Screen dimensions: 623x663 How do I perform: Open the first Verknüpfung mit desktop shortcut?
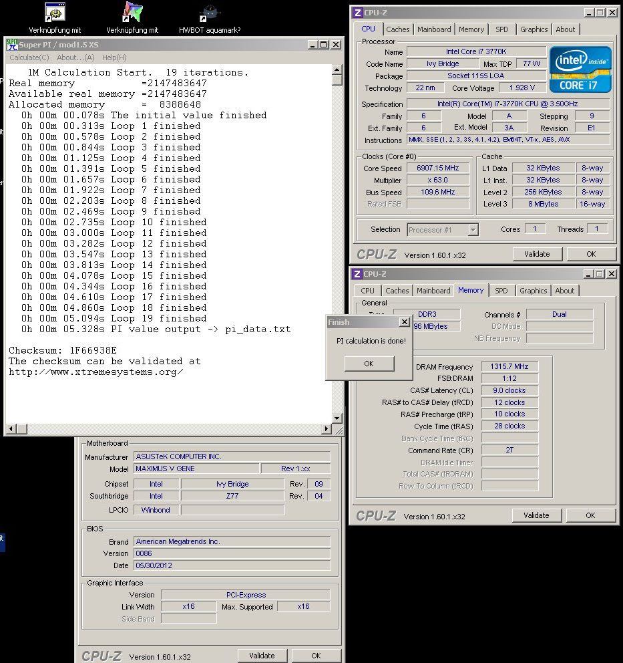[55, 18]
